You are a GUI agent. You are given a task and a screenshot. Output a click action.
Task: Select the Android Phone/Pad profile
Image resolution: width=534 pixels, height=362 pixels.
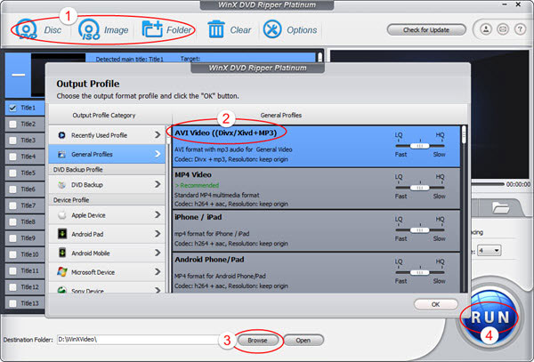[316, 272]
